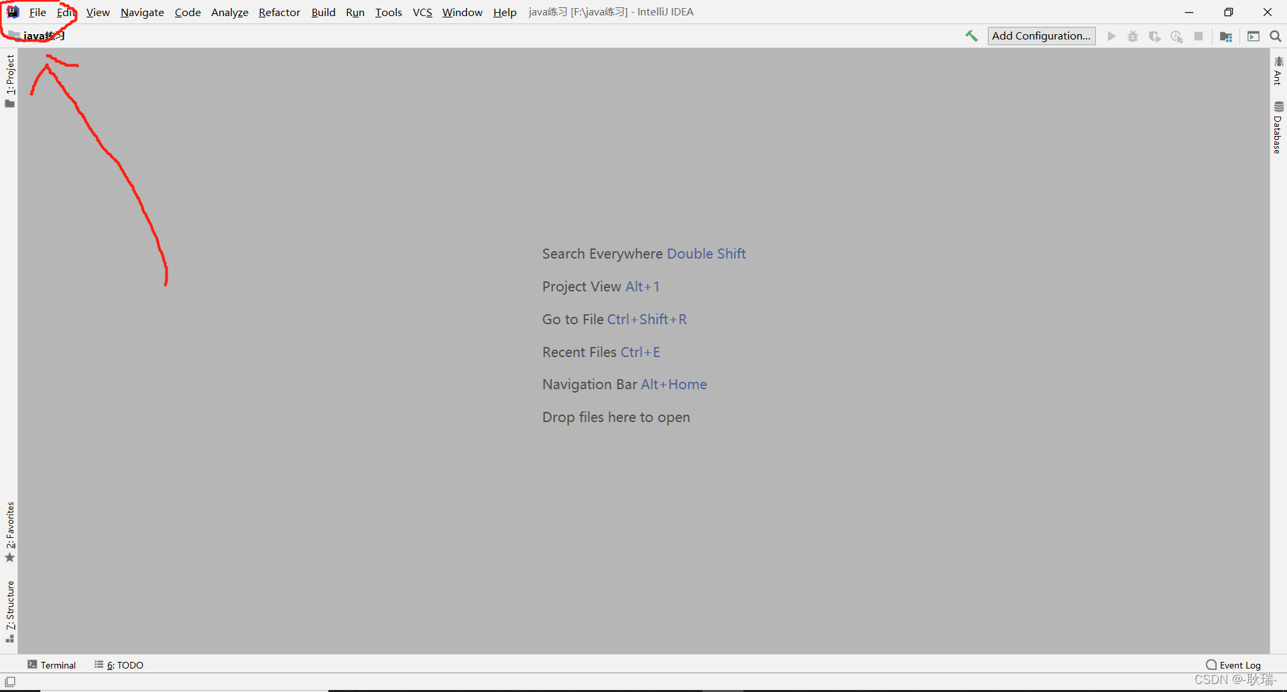Screen dimensions: 1287x692
Task: Click the Recent Files Ctrl+E hint
Action: [601, 352]
